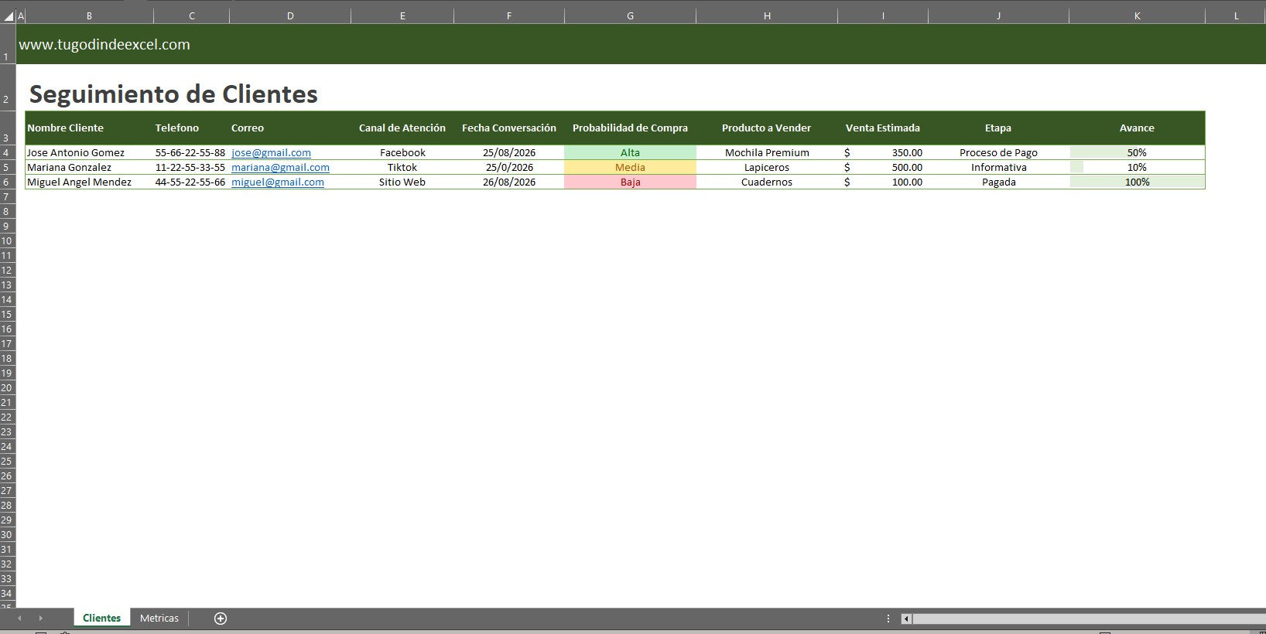1266x634 pixels.
Task: Select column F header
Action: pyautogui.click(x=509, y=15)
